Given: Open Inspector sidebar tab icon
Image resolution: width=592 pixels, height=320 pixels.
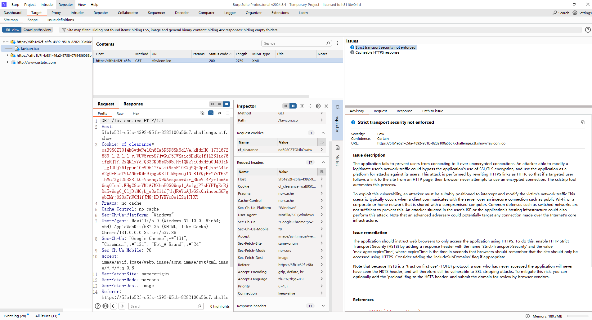Looking at the screenshot, I should (x=338, y=107).
